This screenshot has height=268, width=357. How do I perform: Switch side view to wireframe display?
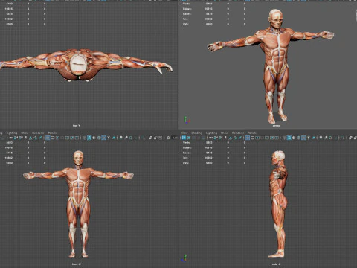[284, 138]
